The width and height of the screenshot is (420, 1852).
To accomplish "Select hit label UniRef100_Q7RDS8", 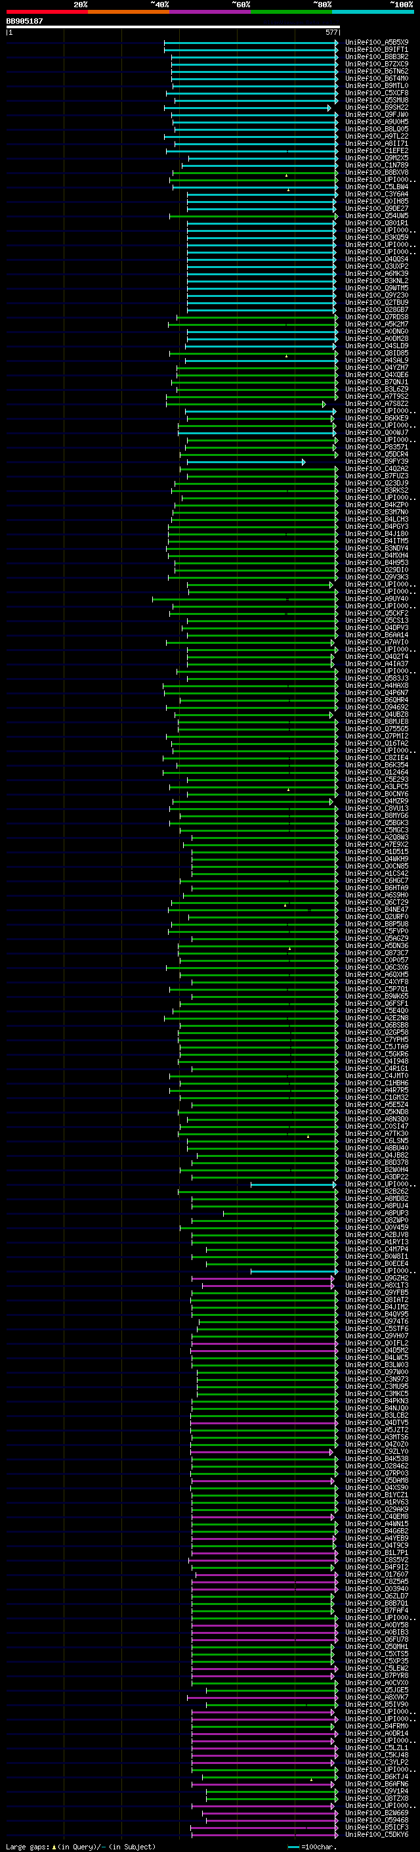I will 377,317.
